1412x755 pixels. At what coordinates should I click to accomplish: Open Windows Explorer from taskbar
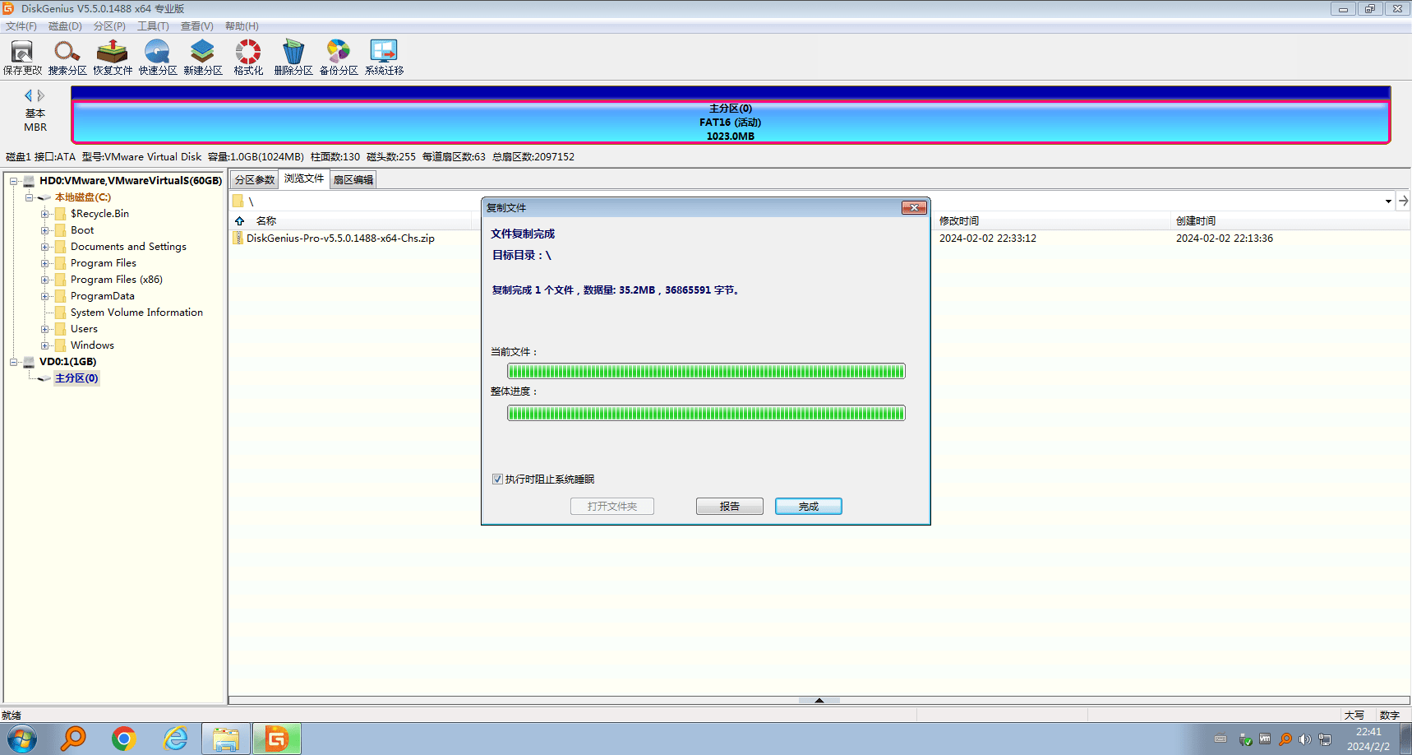tap(226, 739)
